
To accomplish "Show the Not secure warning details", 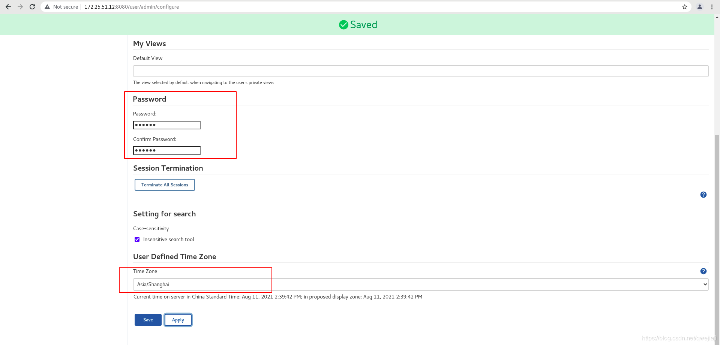I will point(61,7).
